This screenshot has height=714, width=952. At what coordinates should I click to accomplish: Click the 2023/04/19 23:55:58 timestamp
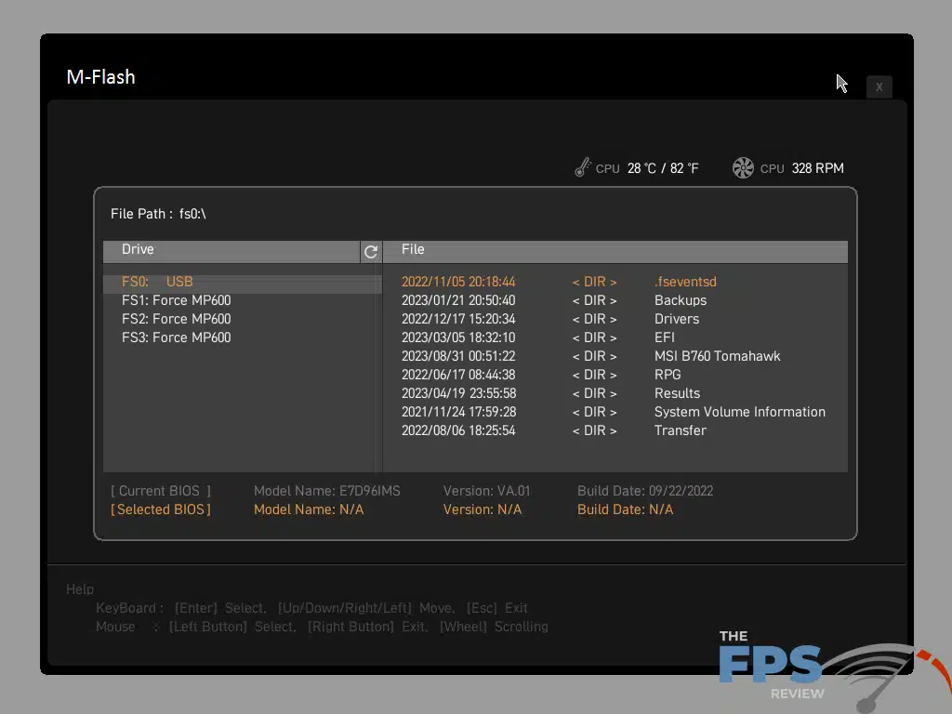click(x=458, y=393)
